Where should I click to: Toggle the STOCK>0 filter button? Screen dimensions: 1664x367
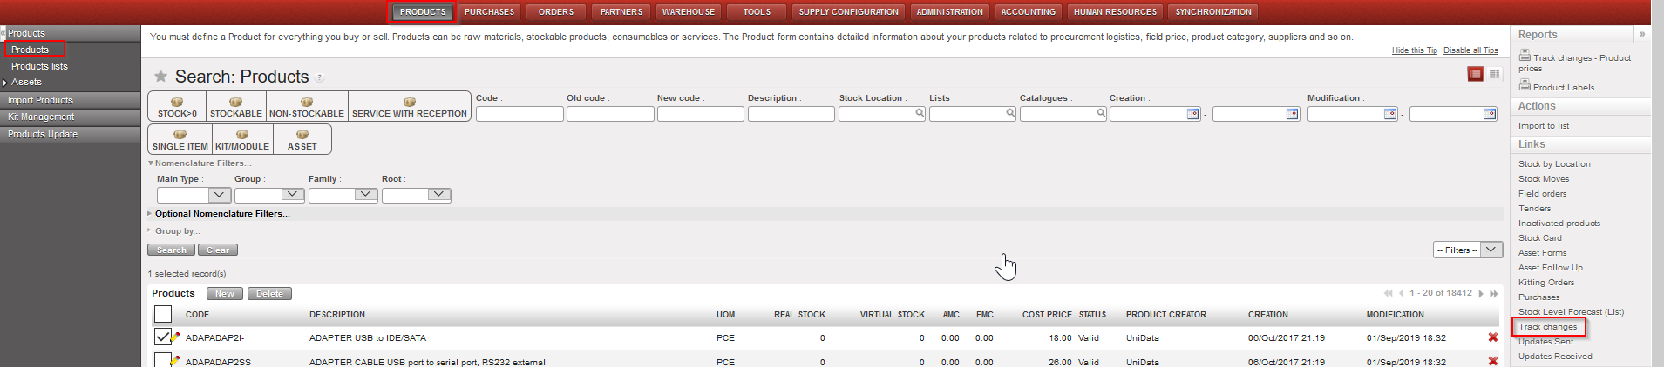tap(177, 106)
